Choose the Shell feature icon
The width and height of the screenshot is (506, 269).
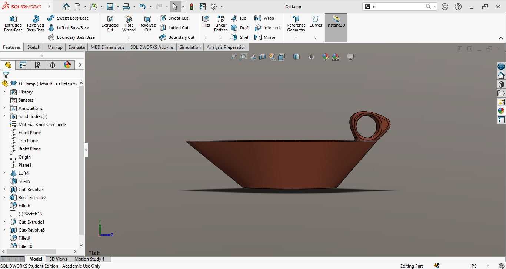240,37
